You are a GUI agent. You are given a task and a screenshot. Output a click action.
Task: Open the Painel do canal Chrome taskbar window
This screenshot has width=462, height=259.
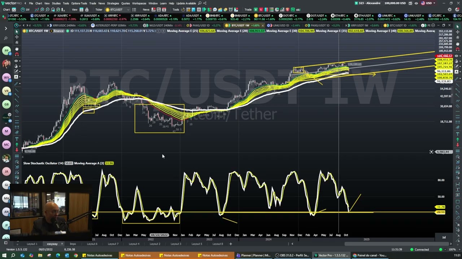369,255
